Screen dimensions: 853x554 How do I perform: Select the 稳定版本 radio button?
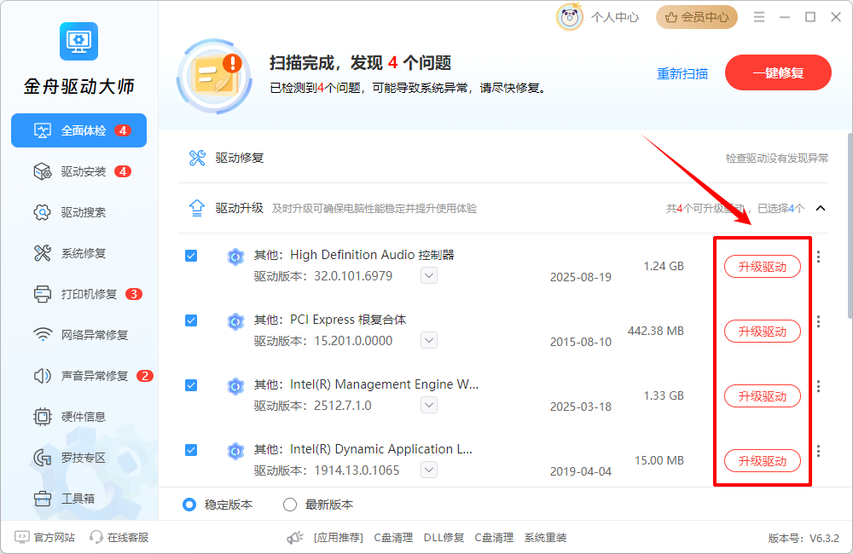pos(189,505)
